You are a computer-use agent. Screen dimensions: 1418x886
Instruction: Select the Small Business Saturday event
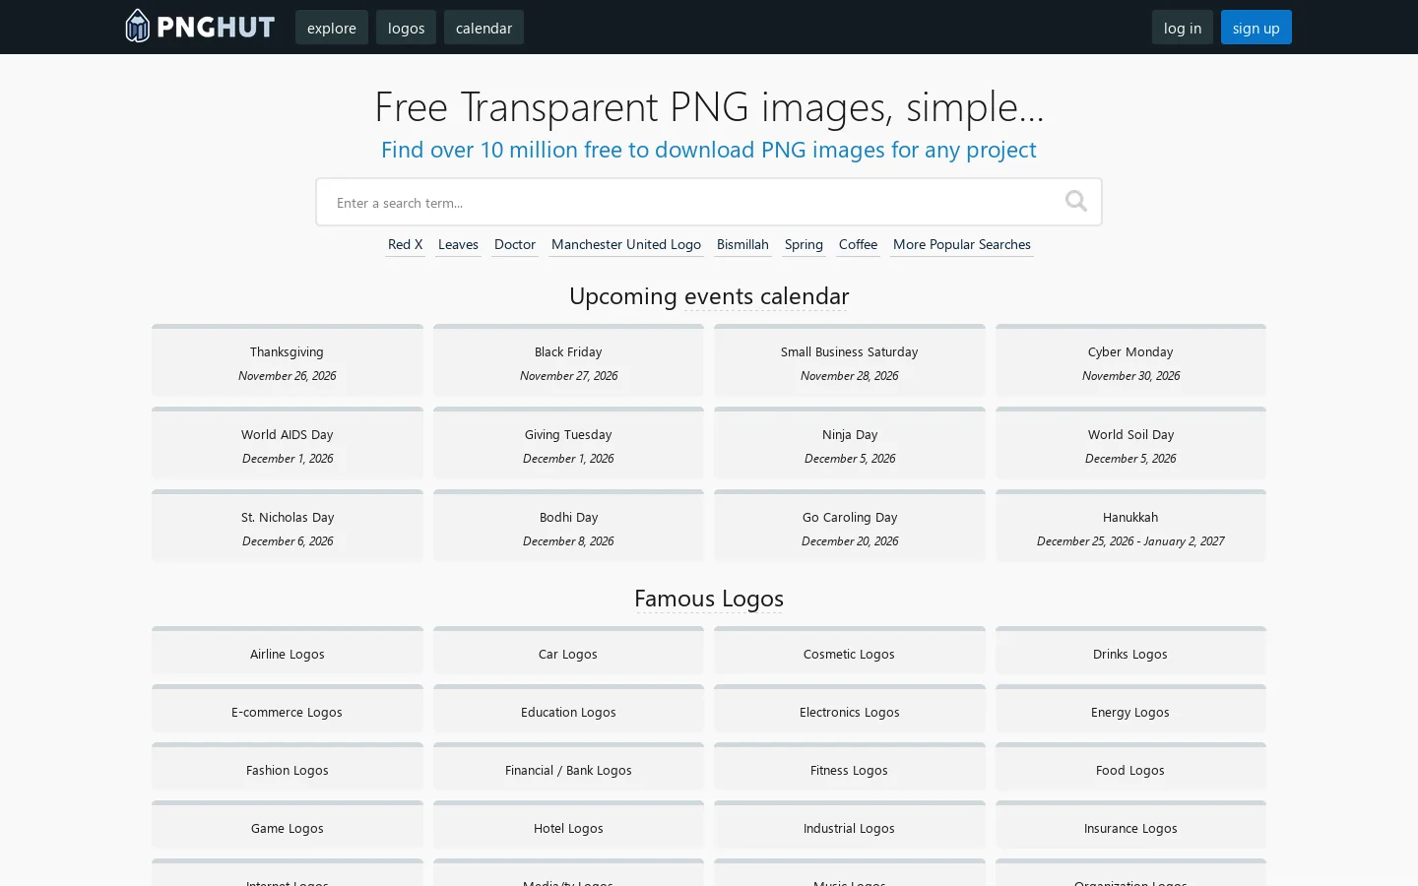pos(850,360)
